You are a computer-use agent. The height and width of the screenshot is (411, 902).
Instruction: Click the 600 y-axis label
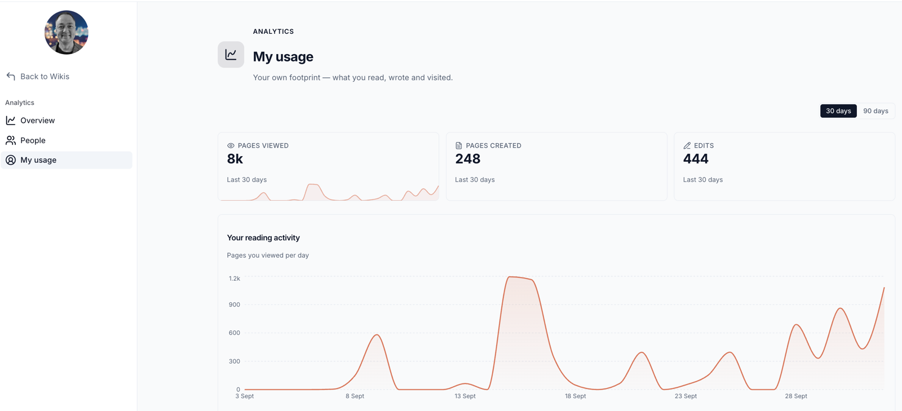coord(235,333)
